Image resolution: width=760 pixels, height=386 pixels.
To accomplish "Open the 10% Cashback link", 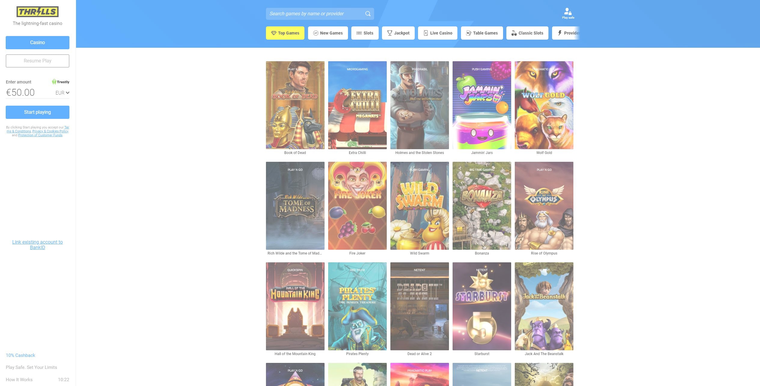I will (x=20, y=355).
